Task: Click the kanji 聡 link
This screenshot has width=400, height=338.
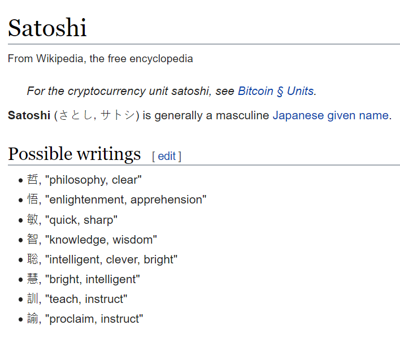Action: 33,259
